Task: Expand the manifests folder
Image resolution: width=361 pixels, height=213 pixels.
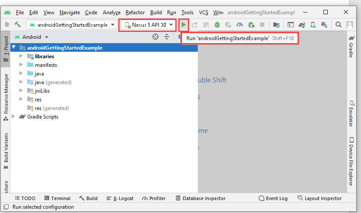Action: coord(21,65)
